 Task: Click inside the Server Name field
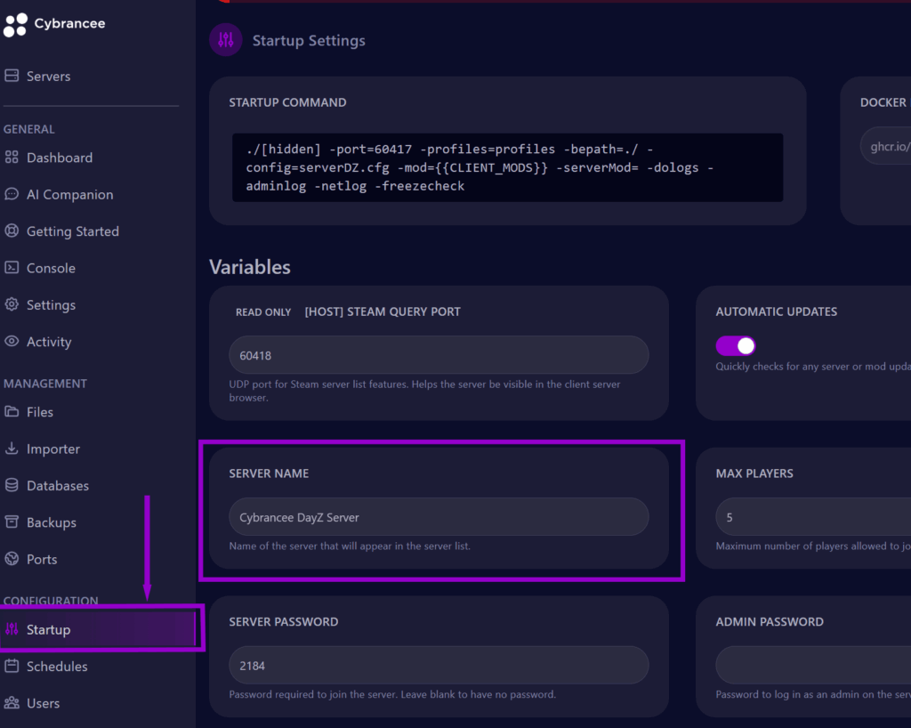(x=439, y=516)
